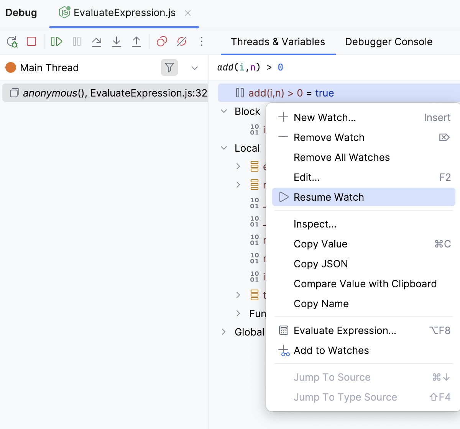The height and width of the screenshot is (429, 460).
Task: Click the paused indicator beside add(i,n) watch
Action: coord(240,93)
